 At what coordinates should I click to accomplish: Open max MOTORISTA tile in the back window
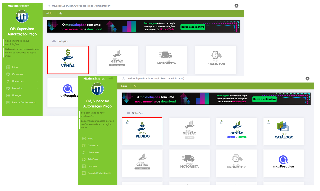167,60
